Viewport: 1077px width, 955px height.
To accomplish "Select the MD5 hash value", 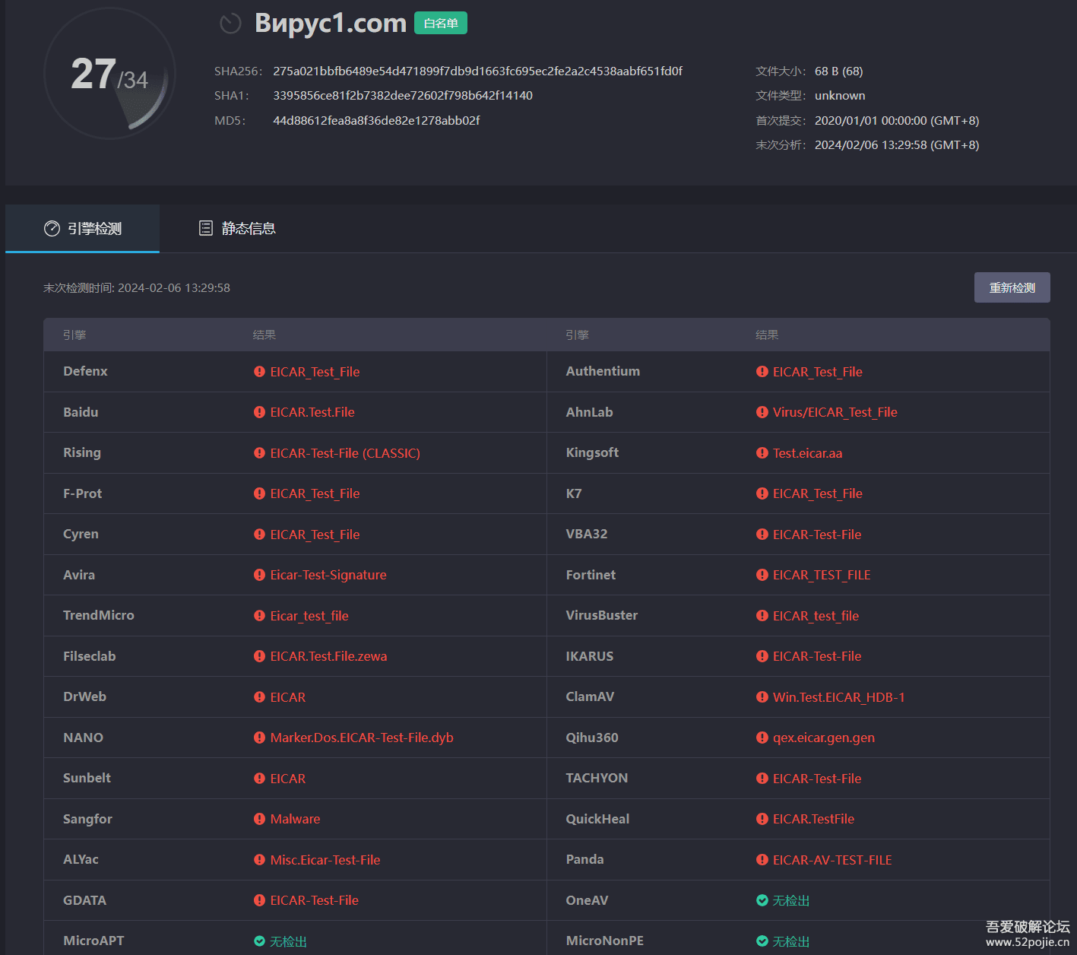I will tap(376, 121).
